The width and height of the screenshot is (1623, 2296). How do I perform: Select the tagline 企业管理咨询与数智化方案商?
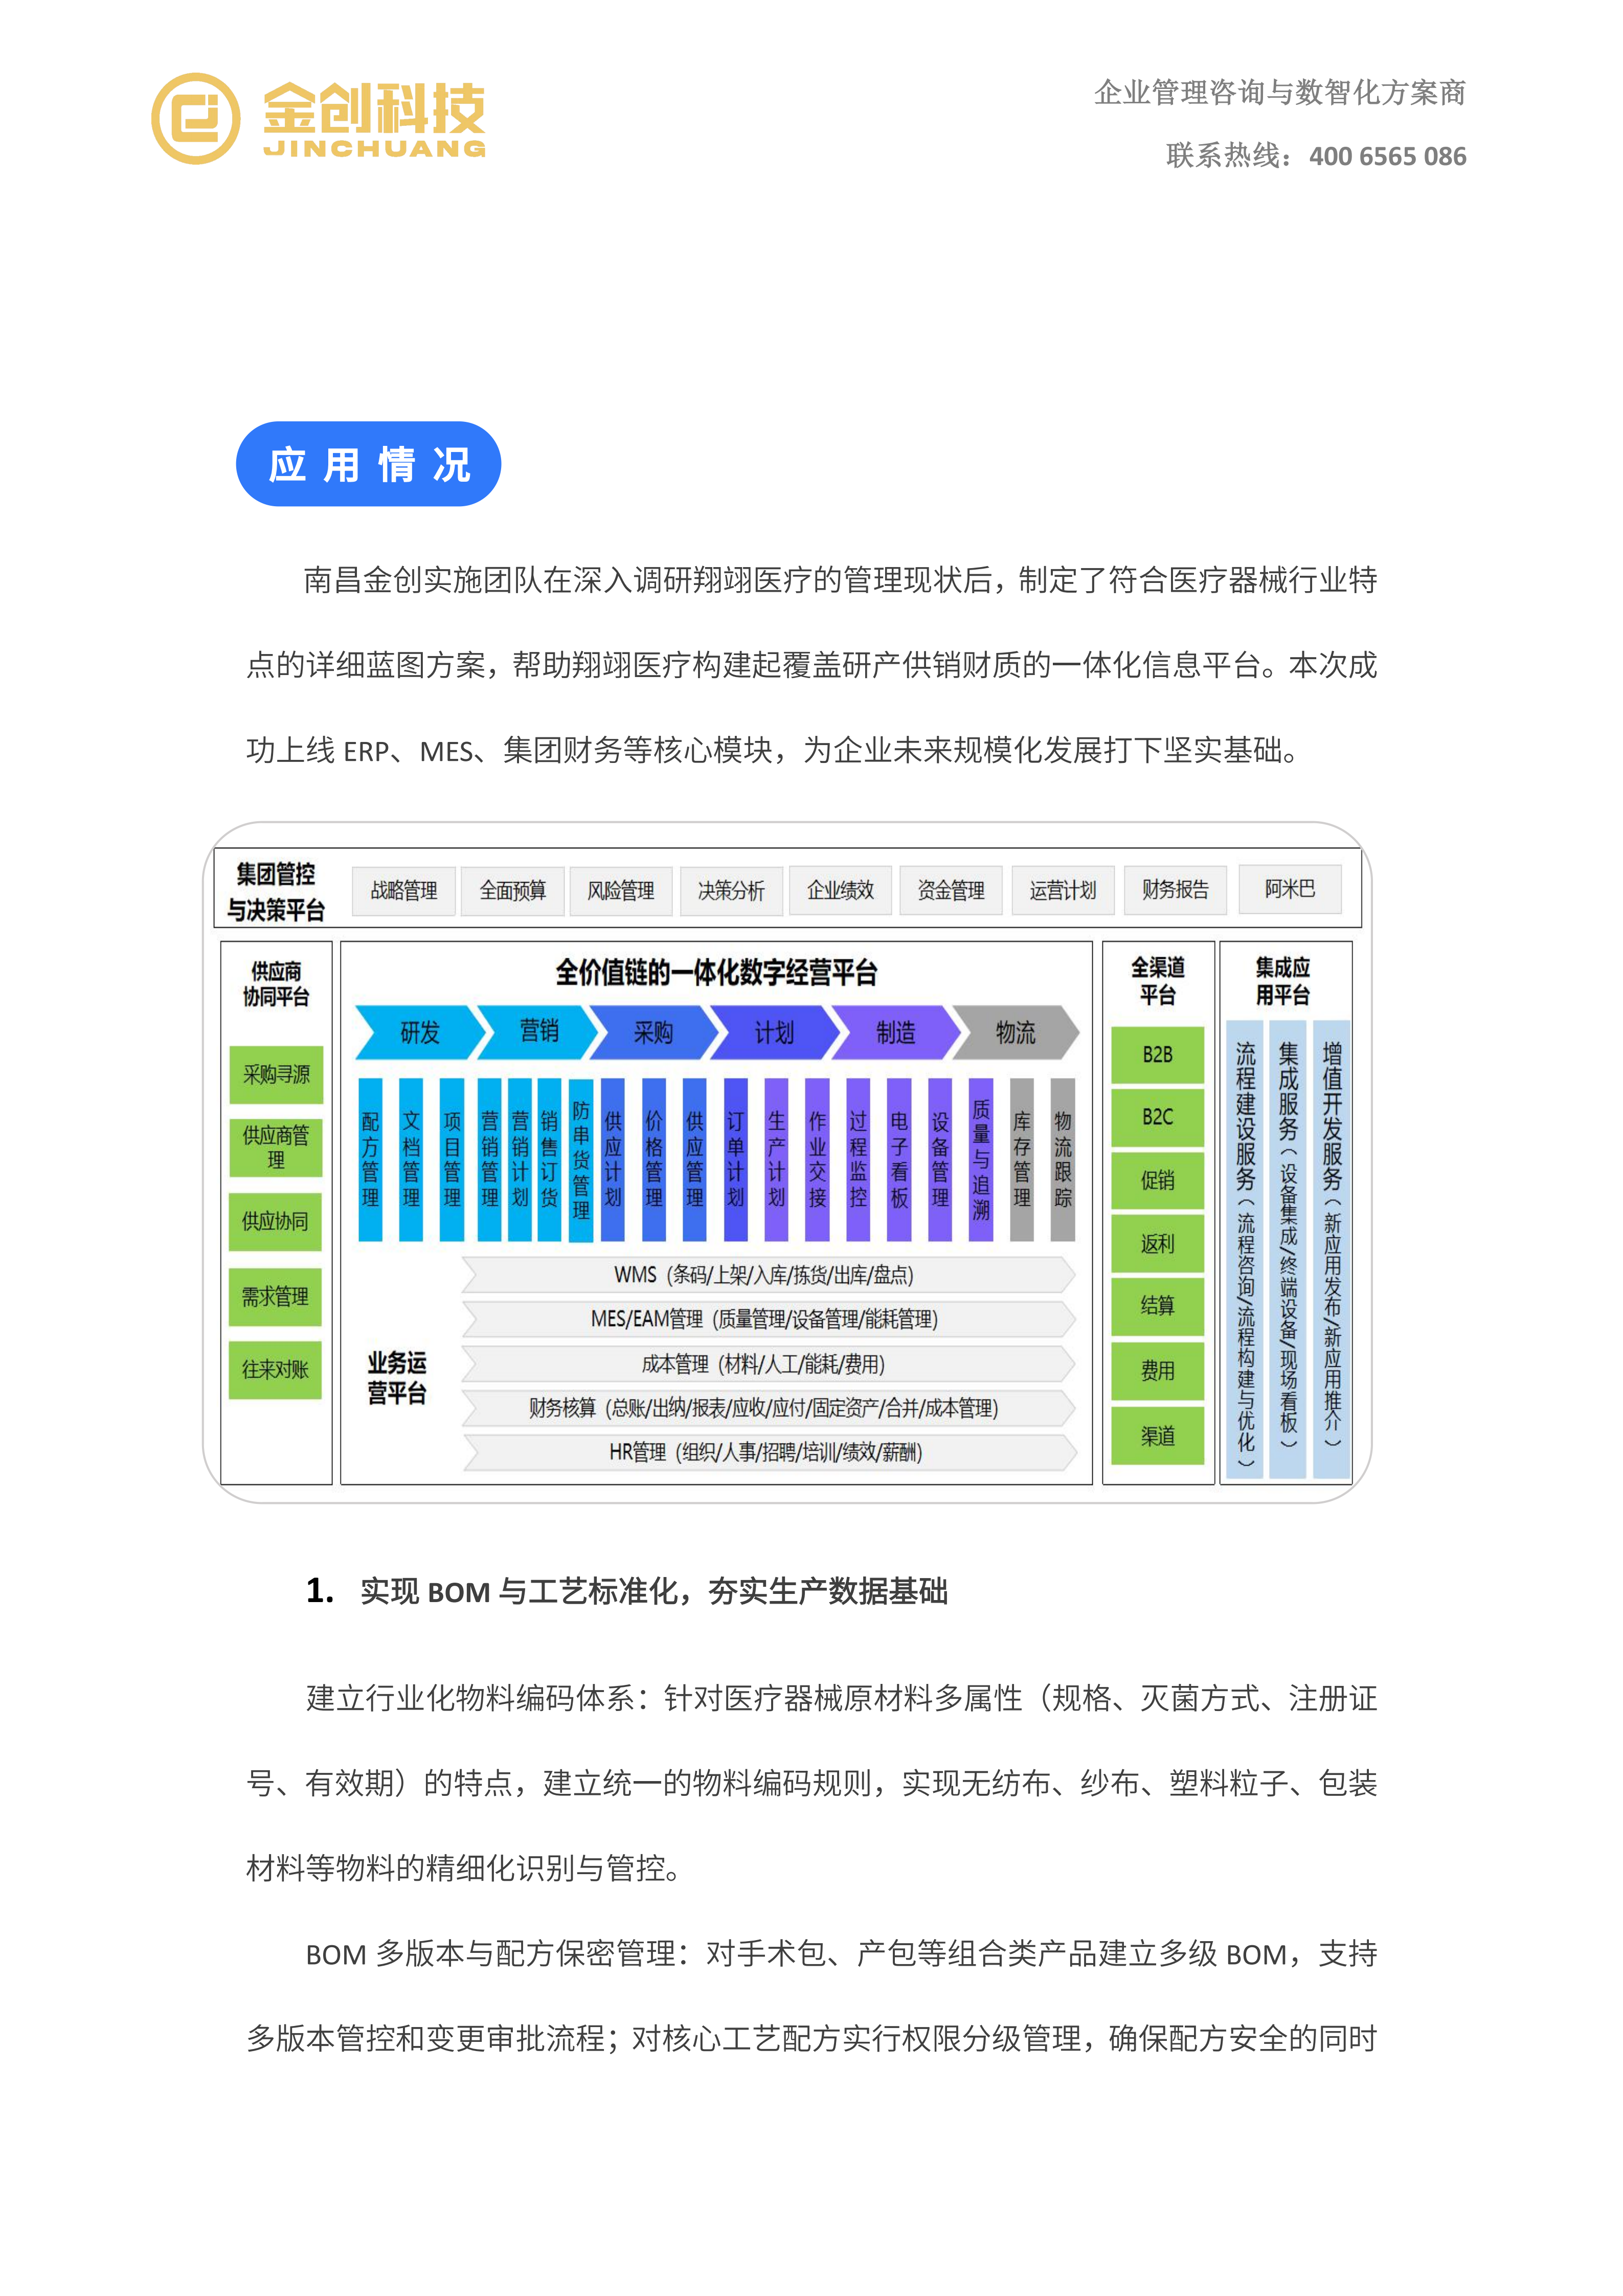1280,93
